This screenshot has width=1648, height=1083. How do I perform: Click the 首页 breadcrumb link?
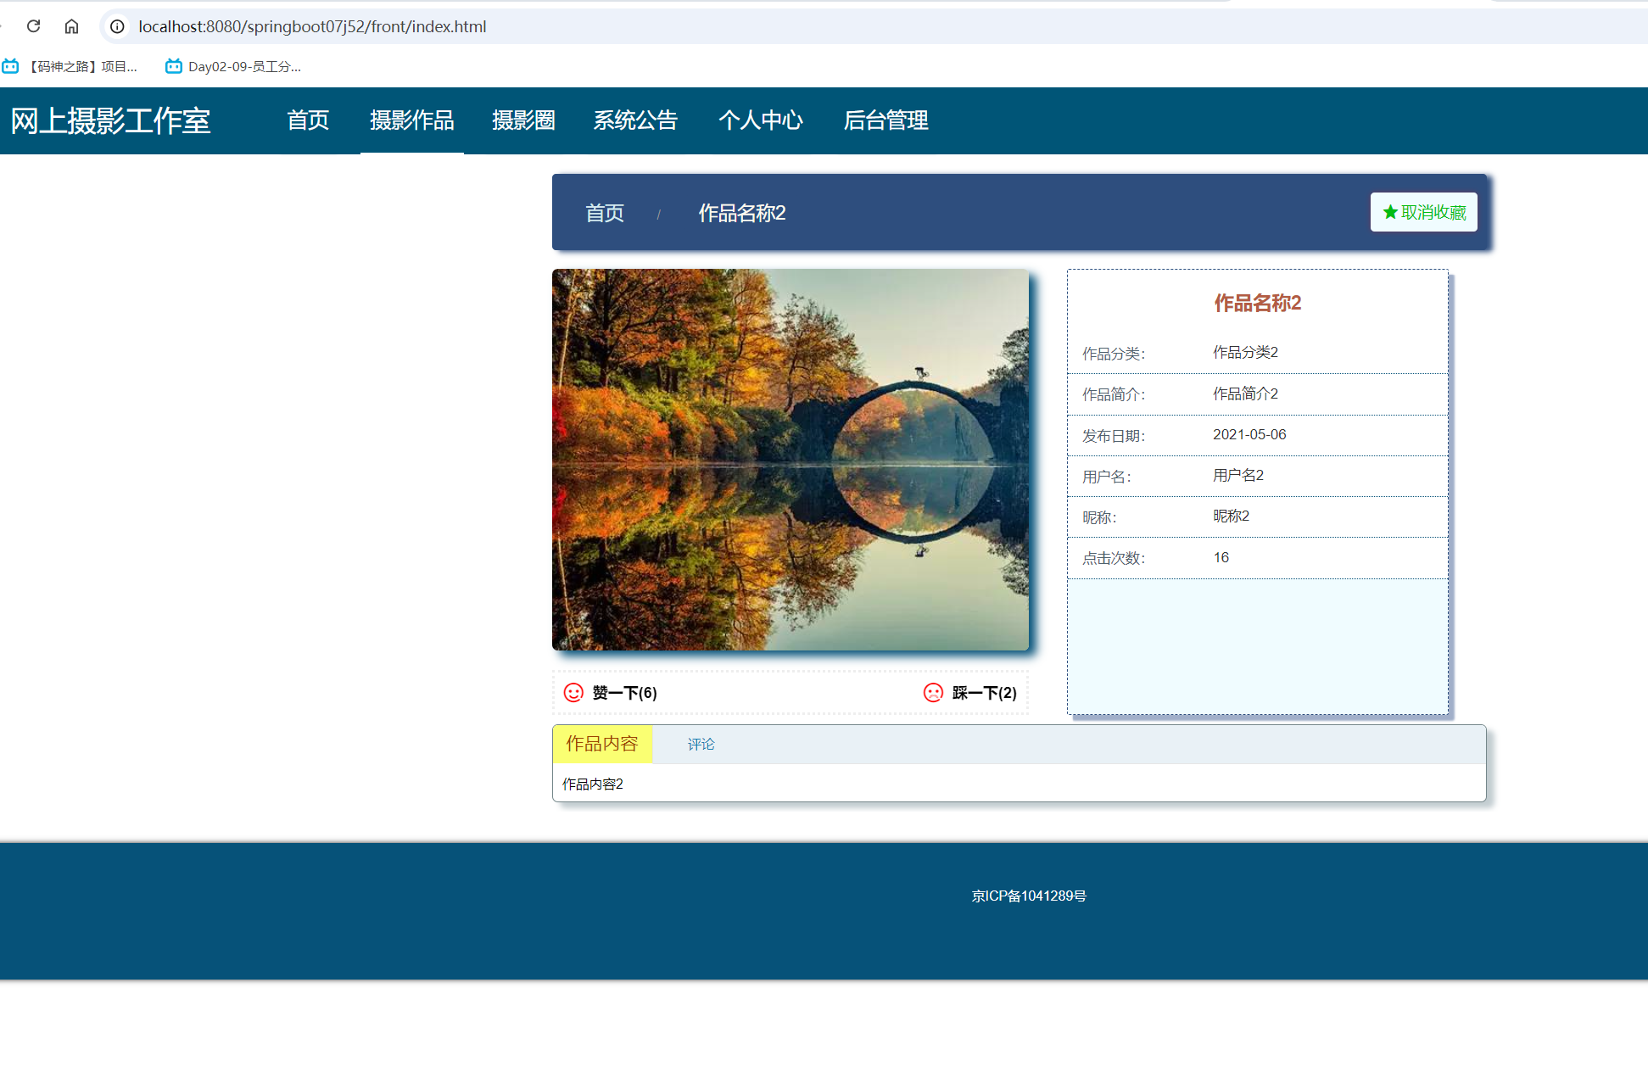coord(604,213)
